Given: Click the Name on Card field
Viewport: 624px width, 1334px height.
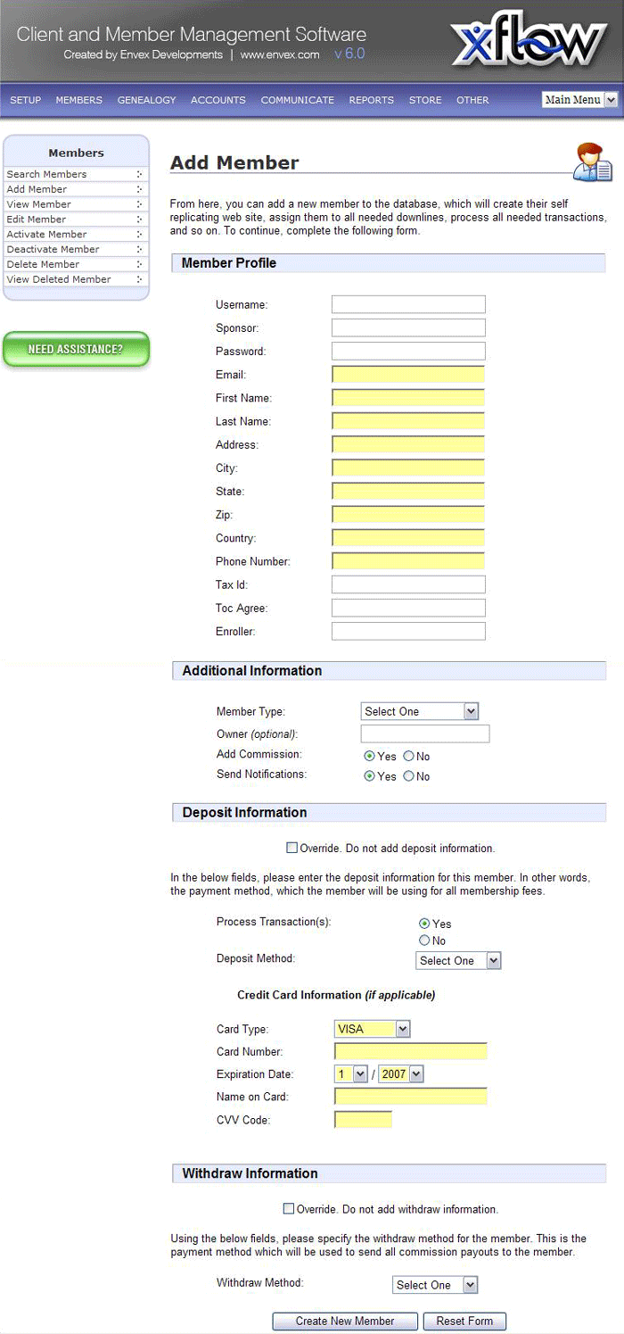Looking at the screenshot, I should pyautogui.click(x=411, y=1097).
